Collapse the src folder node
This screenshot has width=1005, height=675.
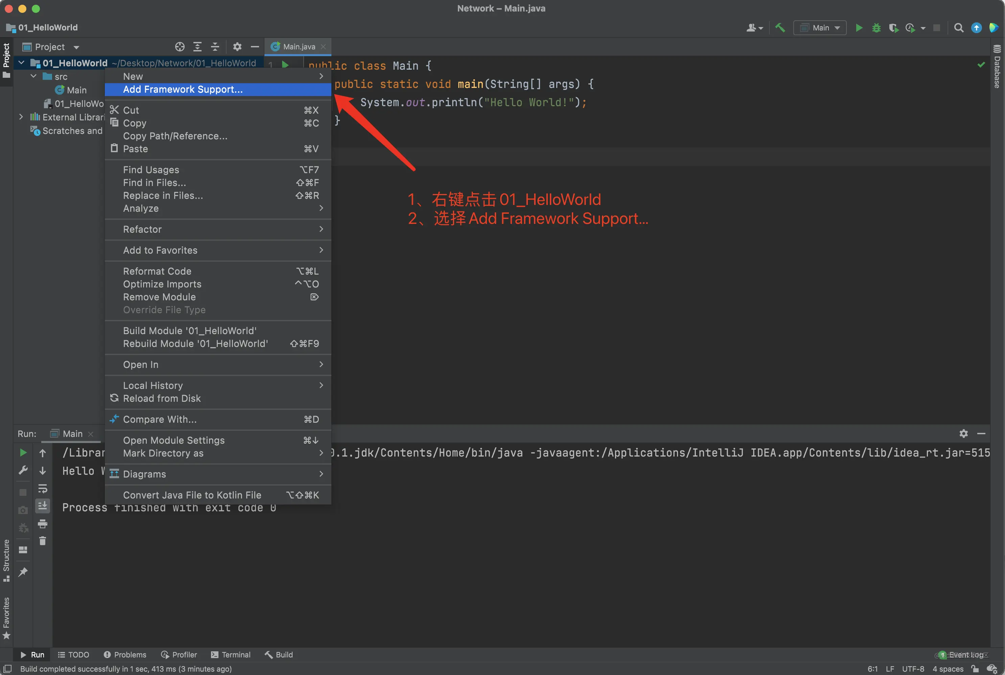pyautogui.click(x=33, y=76)
